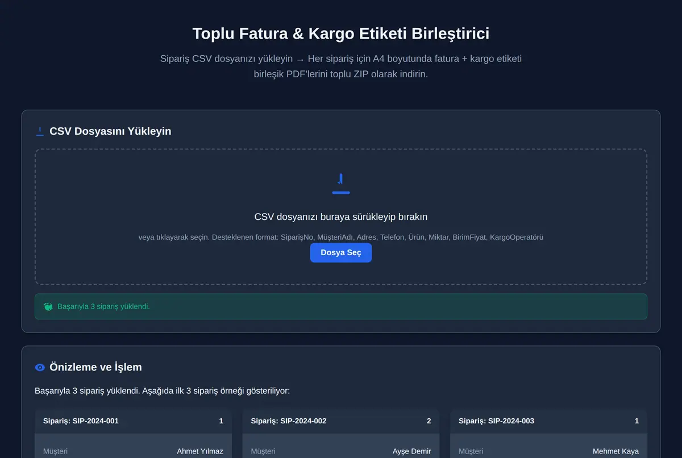
Task: Select the Toplu Fatura & Kargo Etiketi Birleştirici title
Action: (341, 34)
